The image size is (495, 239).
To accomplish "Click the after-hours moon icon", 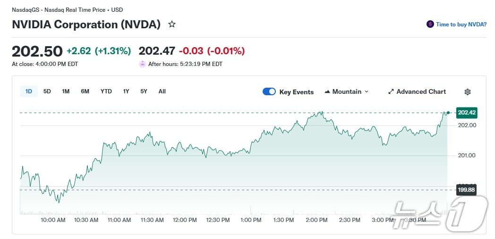I will pyautogui.click(x=143, y=64).
